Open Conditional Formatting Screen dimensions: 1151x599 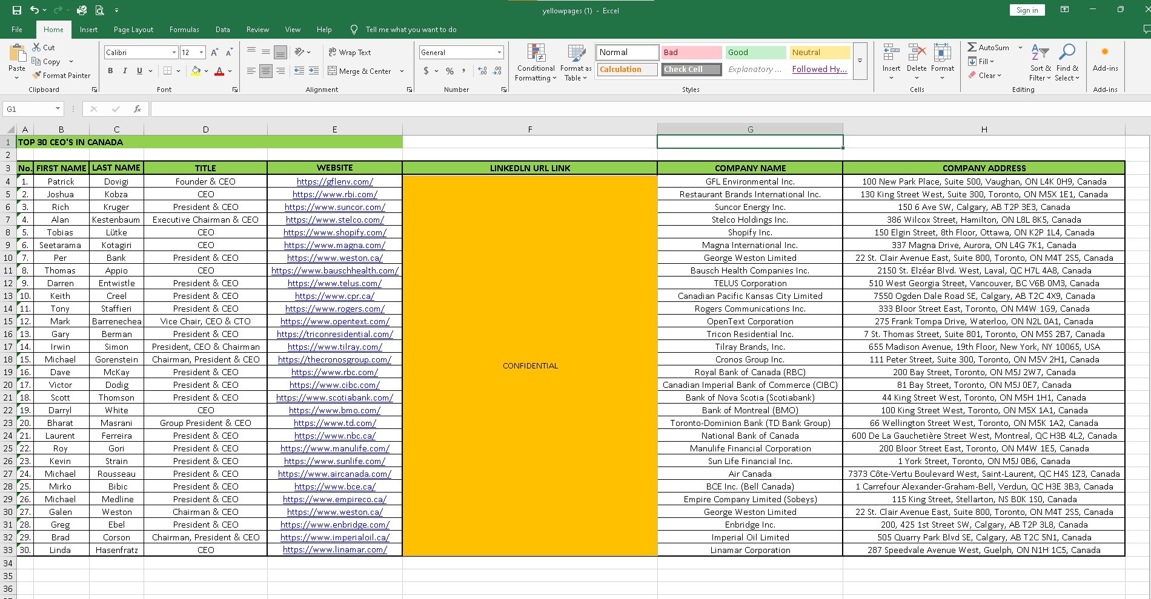pos(536,62)
